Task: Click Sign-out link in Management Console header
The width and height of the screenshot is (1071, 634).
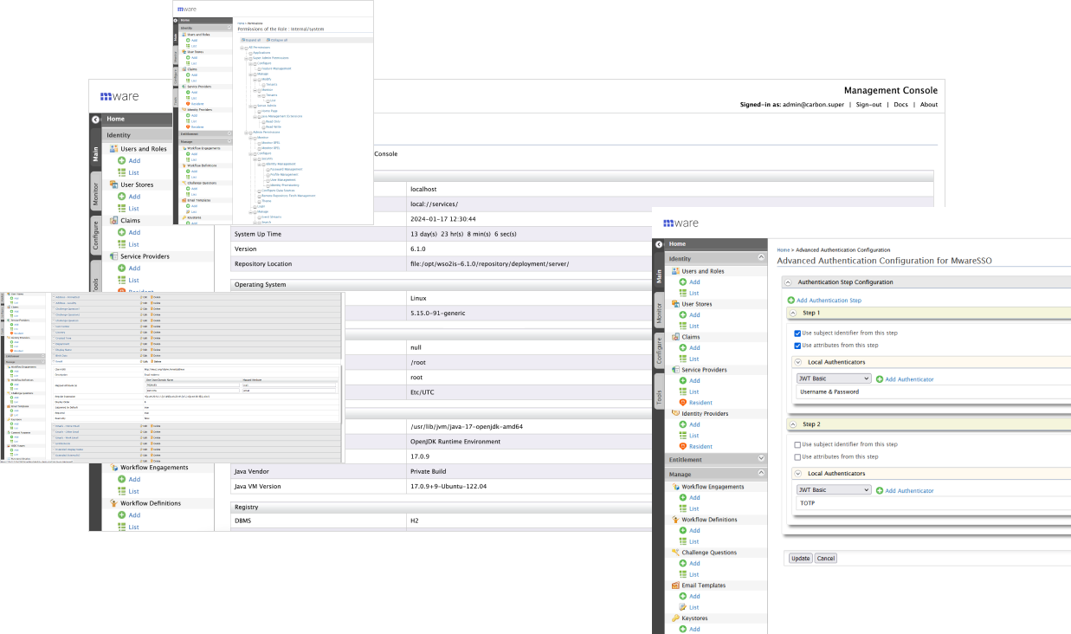Action: pyautogui.click(x=868, y=105)
